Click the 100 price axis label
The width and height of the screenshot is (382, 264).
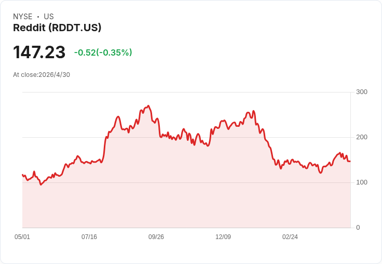coord(362,182)
